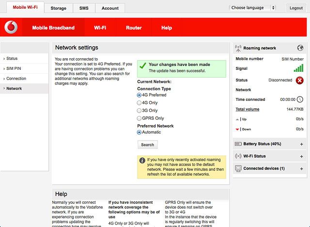Click the green signal strength bars
Screen dimensions: 310x227
pyautogui.click(x=298, y=68)
